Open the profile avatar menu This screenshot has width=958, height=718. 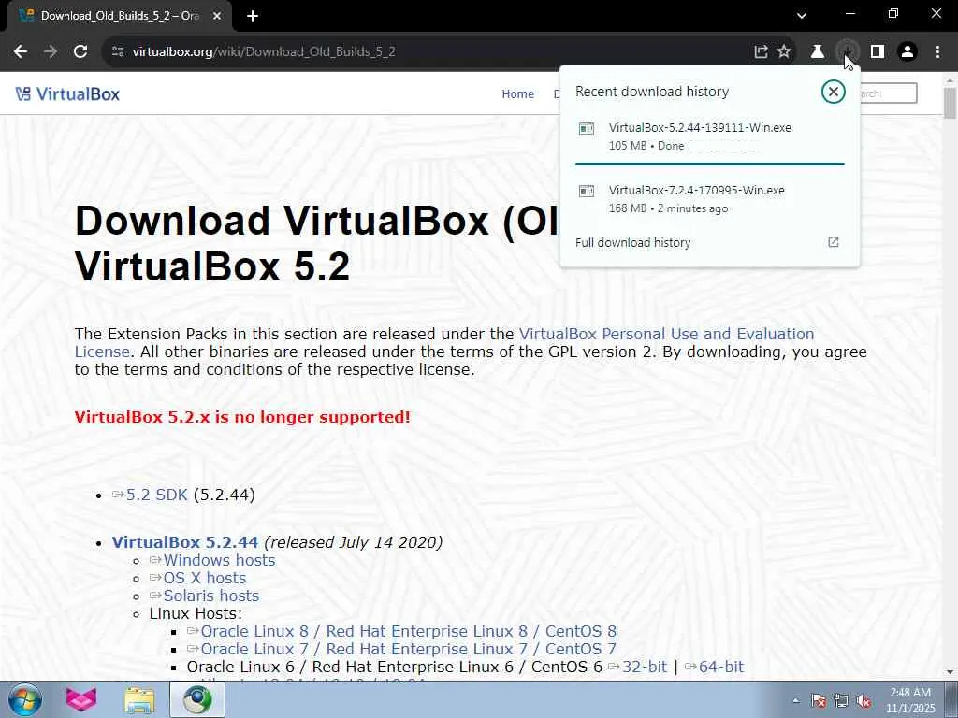click(x=907, y=52)
